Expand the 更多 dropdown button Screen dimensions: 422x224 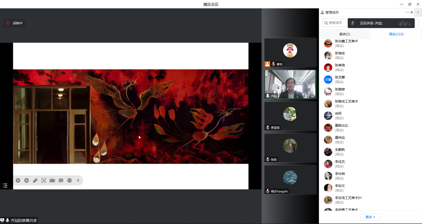370,217
